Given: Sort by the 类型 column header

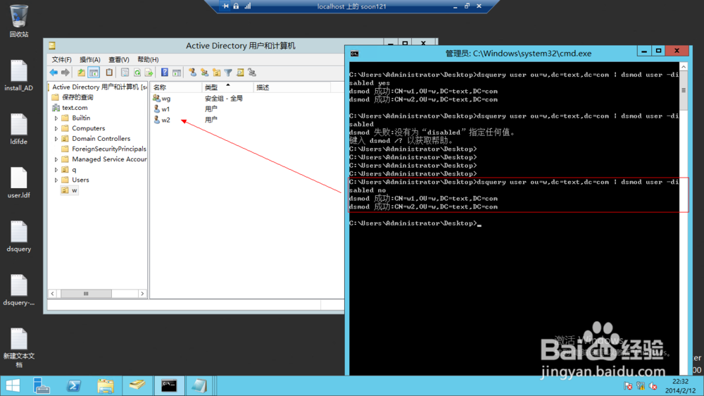Looking at the screenshot, I should click(x=227, y=87).
